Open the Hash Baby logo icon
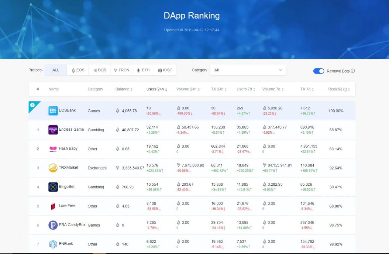The width and height of the screenshot is (389, 254). point(53,149)
